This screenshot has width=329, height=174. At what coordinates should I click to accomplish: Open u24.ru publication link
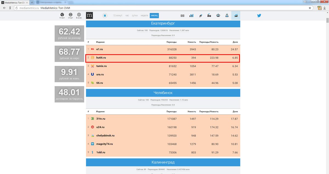(100, 127)
